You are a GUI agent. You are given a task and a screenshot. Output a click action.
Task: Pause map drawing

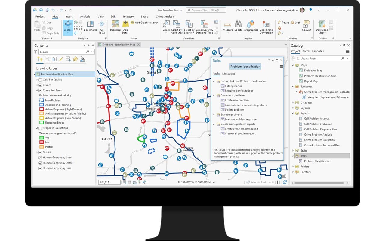coord(278,182)
